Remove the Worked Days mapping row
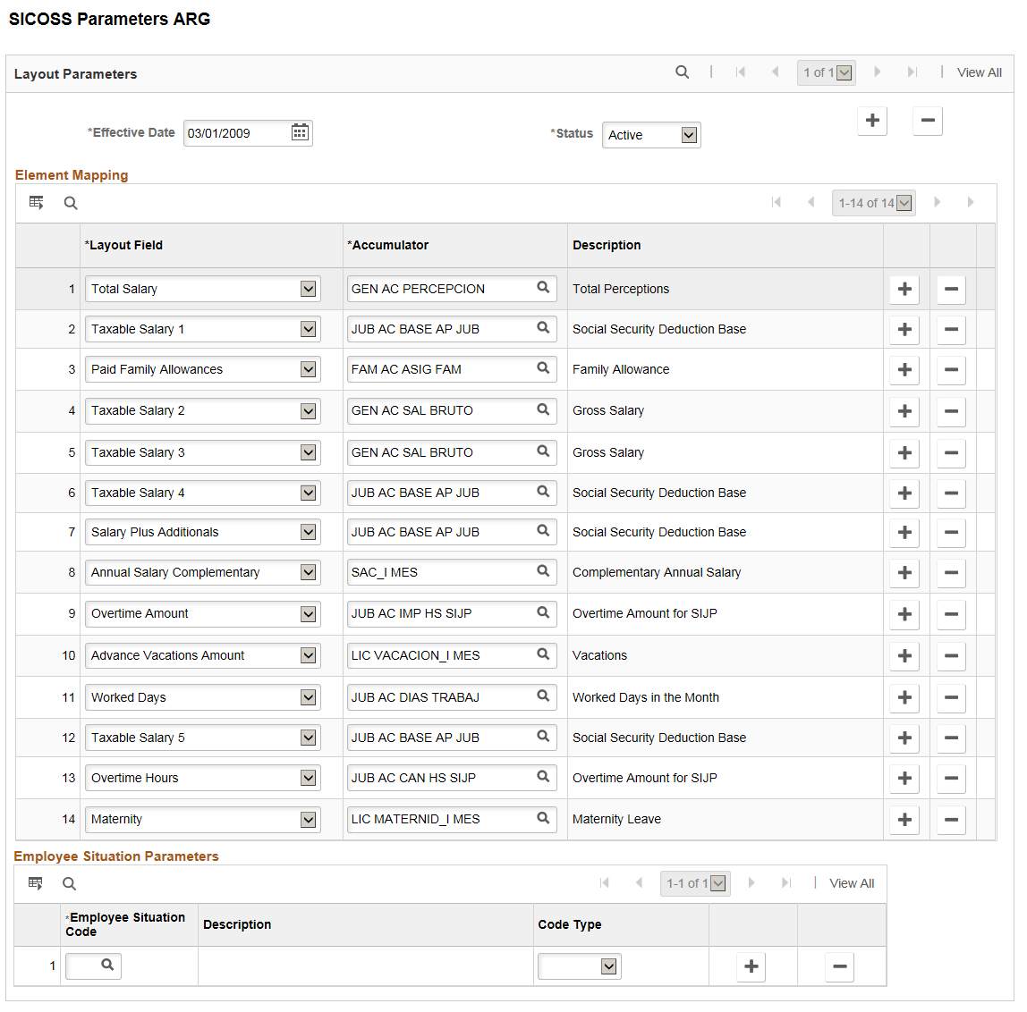1027x1012 pixels. click(952, 698)
